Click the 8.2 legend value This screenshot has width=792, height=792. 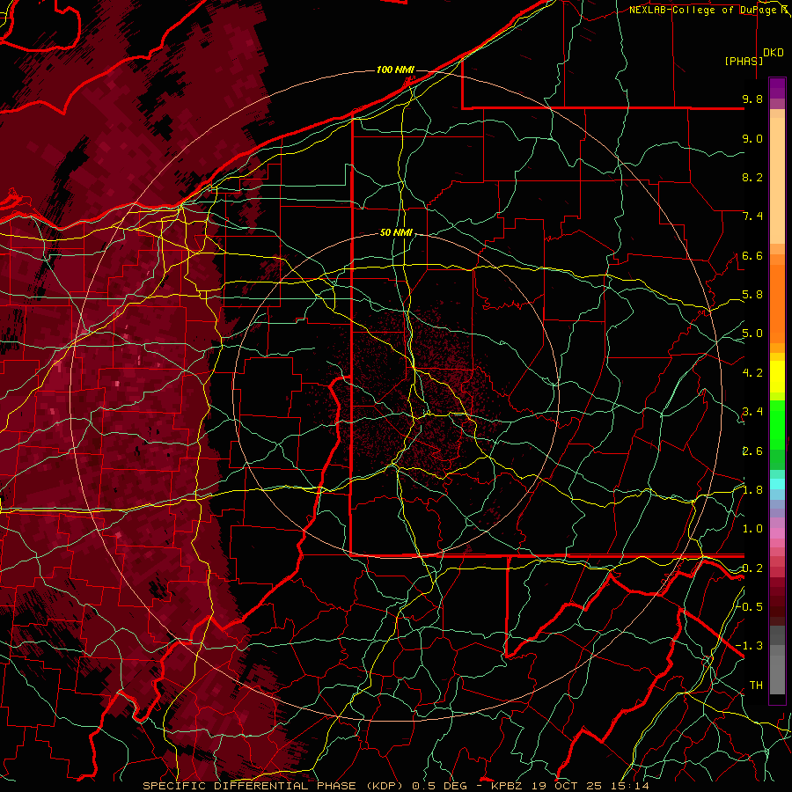tap(752, 177)
